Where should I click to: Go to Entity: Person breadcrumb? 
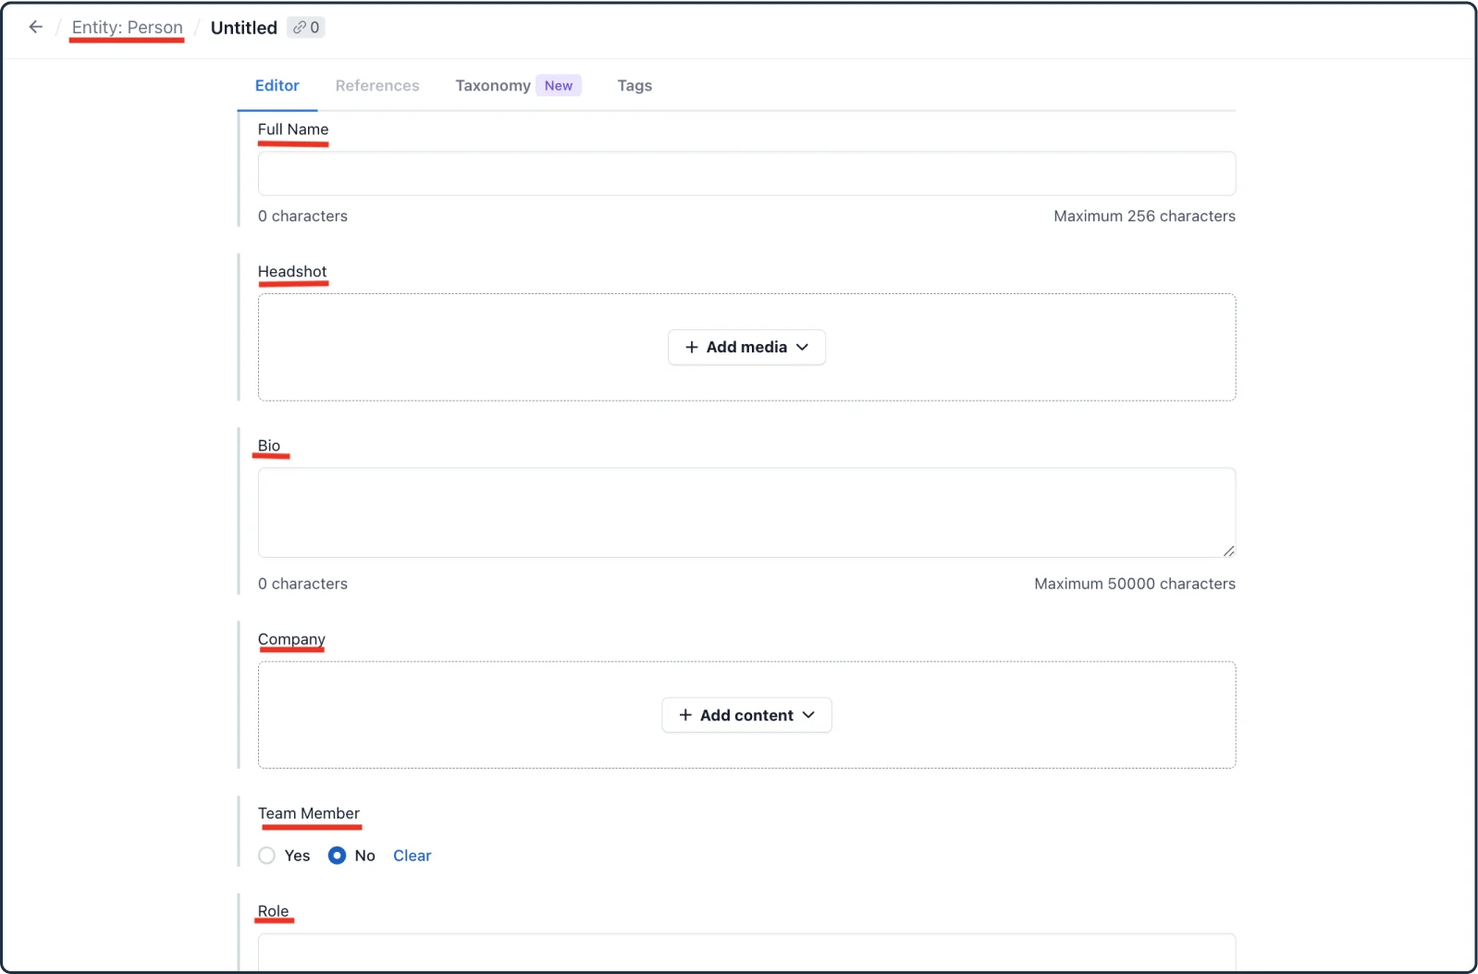pyautogui.click(x=128, y=28)
